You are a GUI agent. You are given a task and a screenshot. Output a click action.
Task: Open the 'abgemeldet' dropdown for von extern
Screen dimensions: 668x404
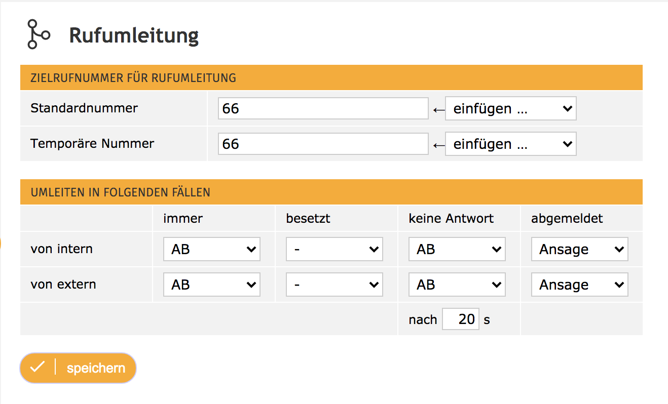coord(579,285)
